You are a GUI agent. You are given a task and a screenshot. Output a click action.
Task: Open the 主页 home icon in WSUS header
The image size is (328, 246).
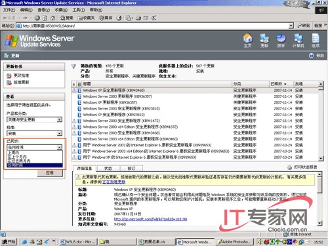coord(247,40)
